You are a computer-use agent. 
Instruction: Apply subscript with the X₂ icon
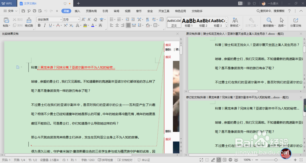71,25
